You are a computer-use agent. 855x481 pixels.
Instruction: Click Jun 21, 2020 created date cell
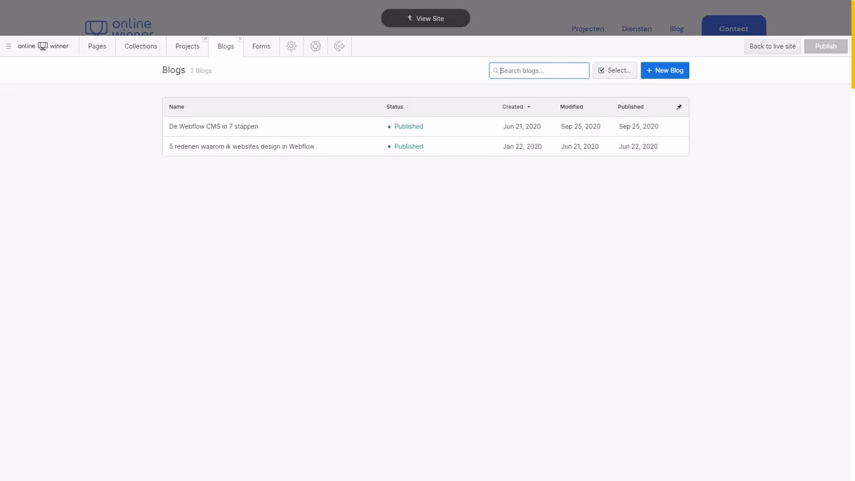click(x=522, y=127)
